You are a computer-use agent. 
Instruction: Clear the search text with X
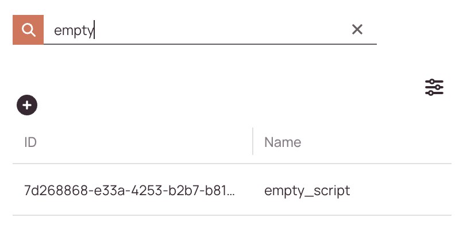click(x=357, y=29)
